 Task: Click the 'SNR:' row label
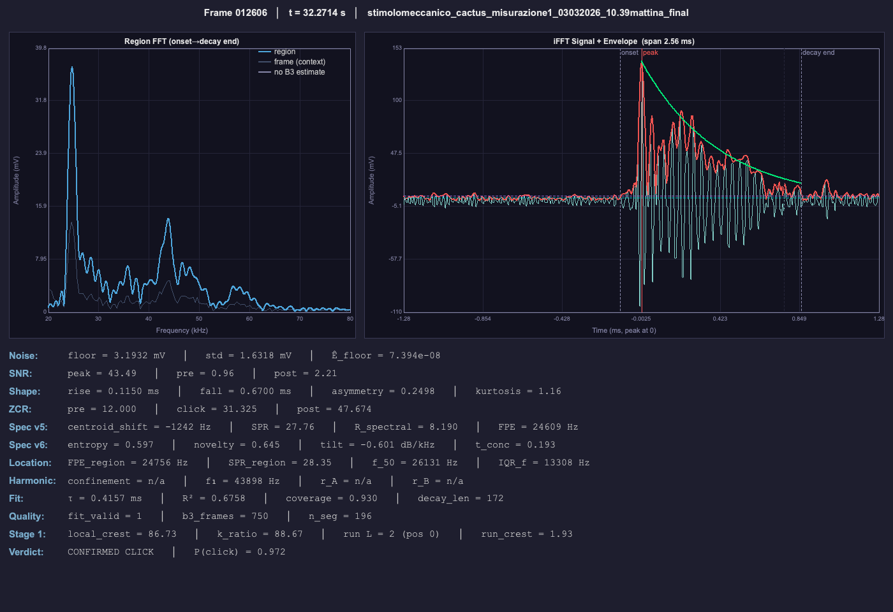[20, 374]
